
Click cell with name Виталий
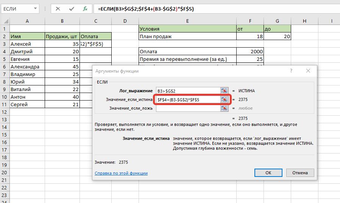(27, 89)
